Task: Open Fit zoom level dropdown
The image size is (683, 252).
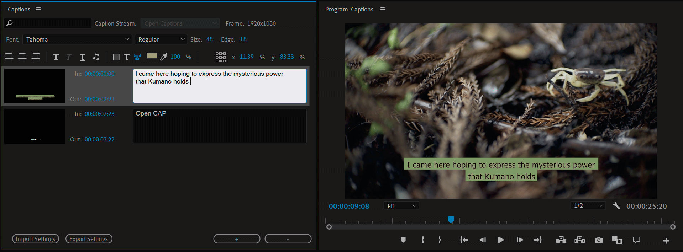Action: [x=401, y=206]
